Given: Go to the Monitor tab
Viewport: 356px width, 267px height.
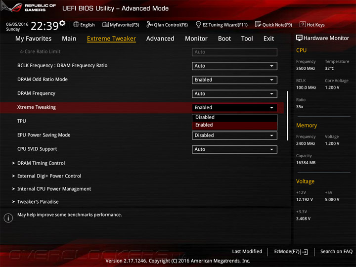Looking at the screenshot, I should 196,39.
